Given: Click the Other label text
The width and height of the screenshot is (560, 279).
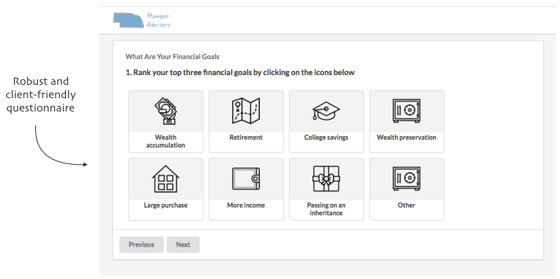Looking at the screenshot, I should [x=406, y=205].
